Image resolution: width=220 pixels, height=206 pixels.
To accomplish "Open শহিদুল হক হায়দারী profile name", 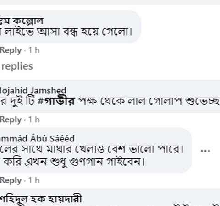I will [41, 199].
